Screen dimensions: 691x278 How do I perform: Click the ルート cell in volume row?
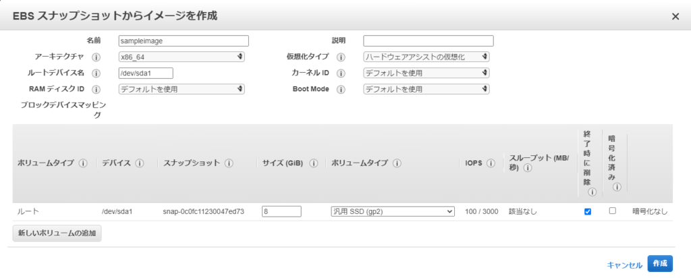click(x=28, y=211)
